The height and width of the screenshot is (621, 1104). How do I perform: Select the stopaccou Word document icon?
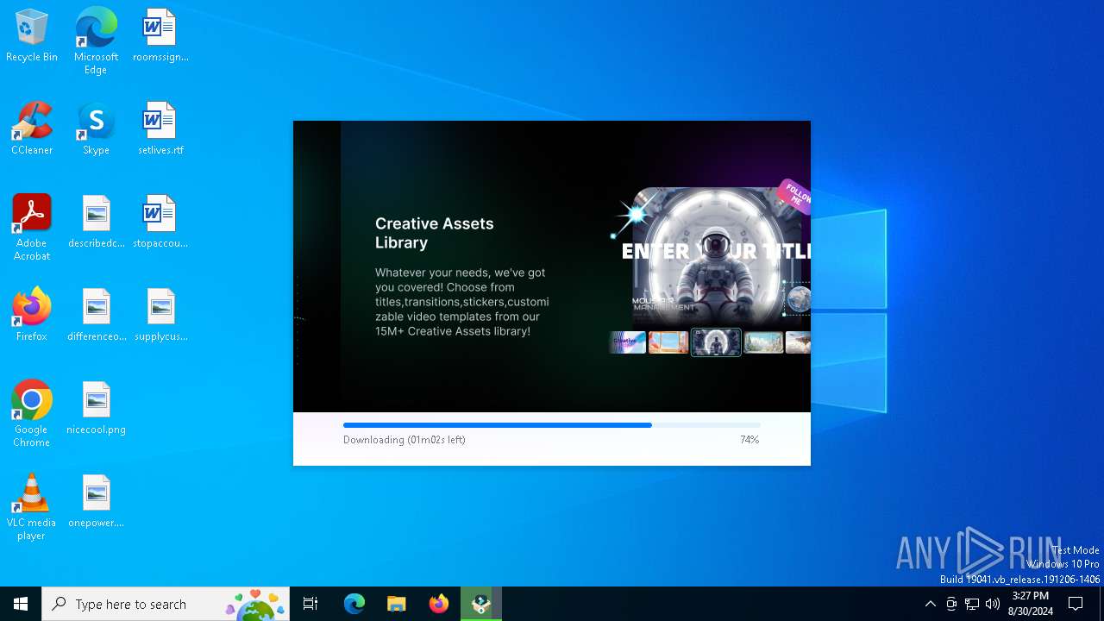160,222
